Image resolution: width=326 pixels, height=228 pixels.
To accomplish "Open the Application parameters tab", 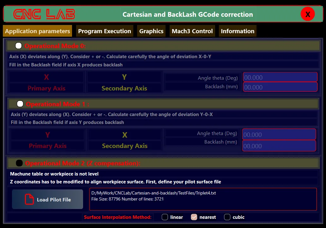I will pos(38,31).
